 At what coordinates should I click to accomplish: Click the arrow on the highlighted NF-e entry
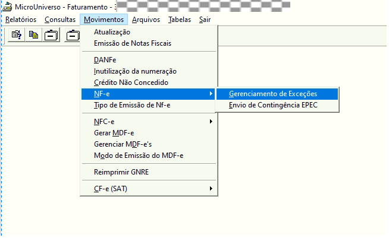[211, 94]
